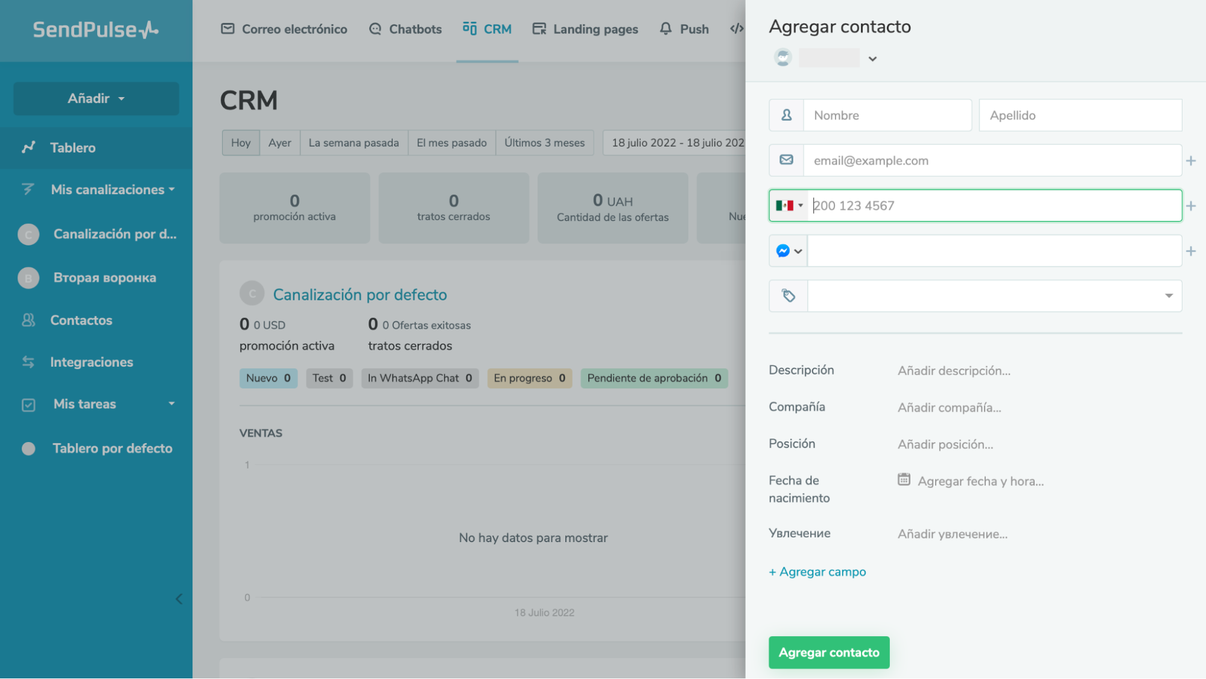1206x679 pixels.
Task: Click the Nombre input field
Action: coord(887,115)
